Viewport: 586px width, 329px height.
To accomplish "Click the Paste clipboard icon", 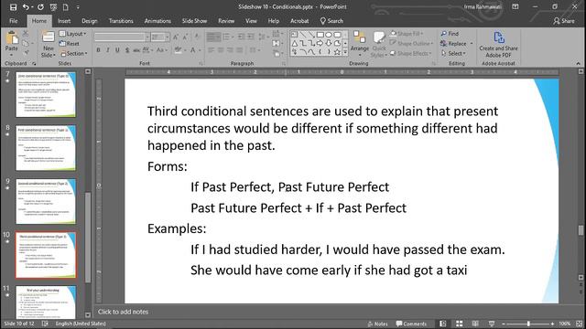I will (12, 38).
